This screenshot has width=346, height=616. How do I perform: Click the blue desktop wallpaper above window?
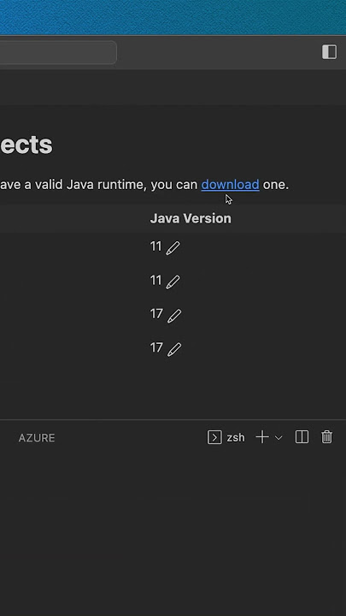173,17
